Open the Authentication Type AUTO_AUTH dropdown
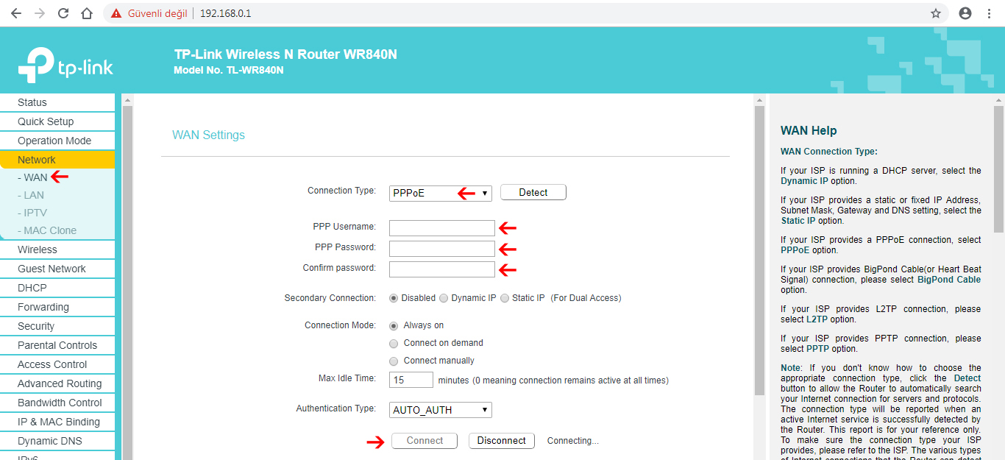 pyautogui.click(x=441, y=410)
